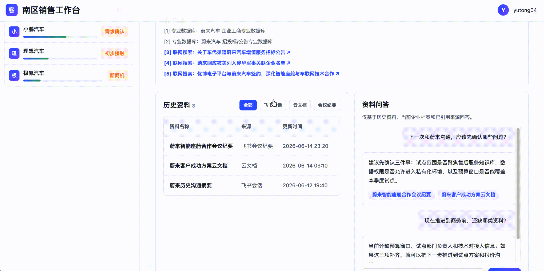Open cited source 蔚来客户成功方案云文档 chip
This screenshot has height=271, width=544.
click(468, 195)
